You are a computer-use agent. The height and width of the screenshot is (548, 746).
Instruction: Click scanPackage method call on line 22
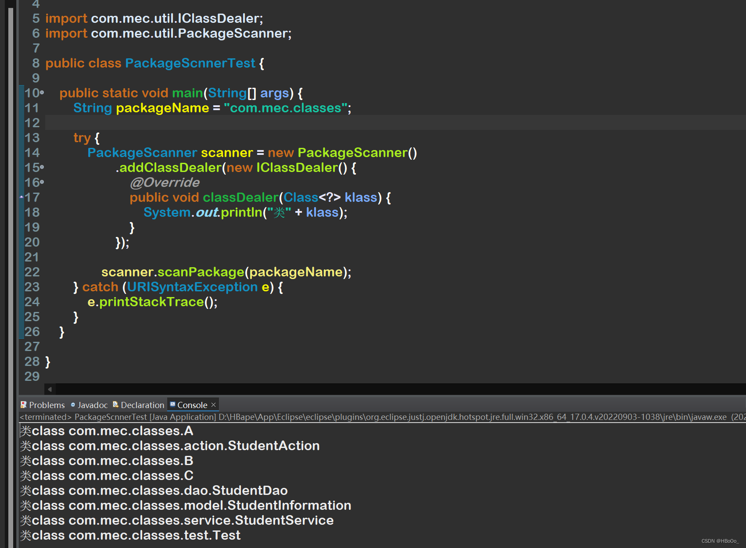coord(201,272)
